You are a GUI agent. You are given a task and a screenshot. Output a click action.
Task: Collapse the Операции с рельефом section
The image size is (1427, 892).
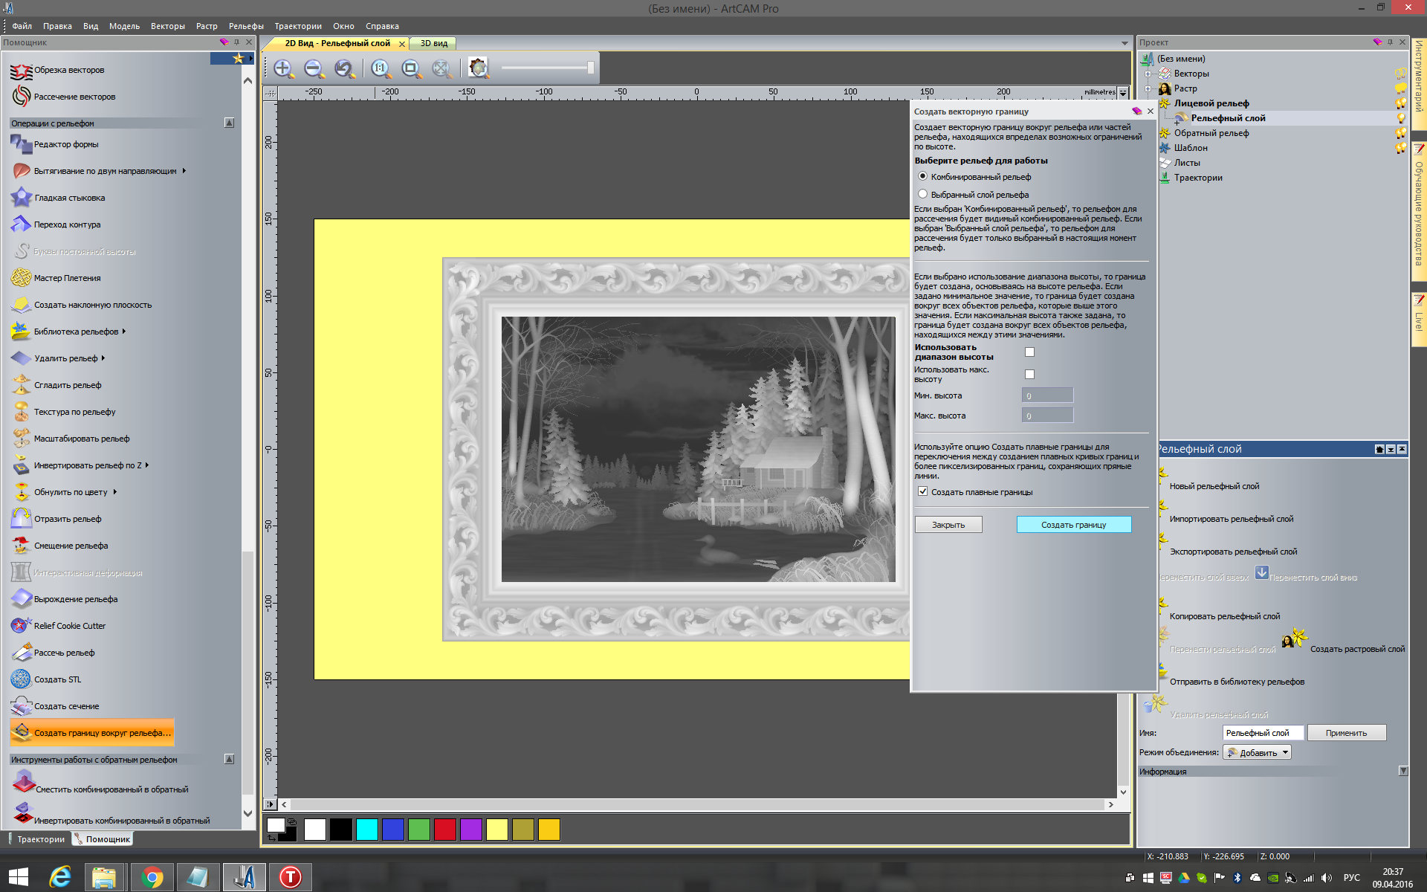click(229, 123)
